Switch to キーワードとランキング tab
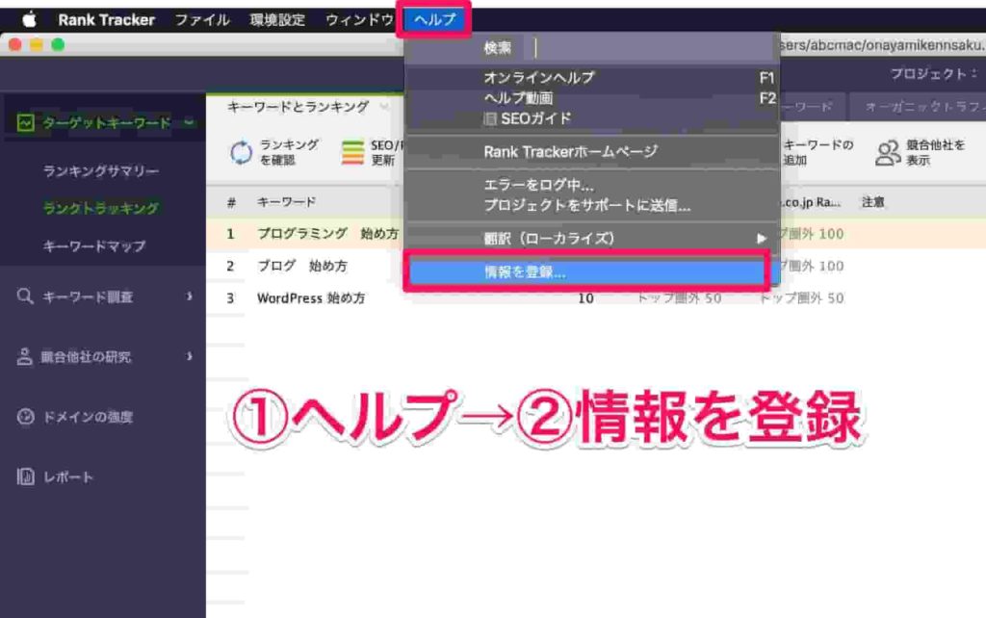Image resolution: width=986 pixels, height=618 pixels. (x=298, y=107)
